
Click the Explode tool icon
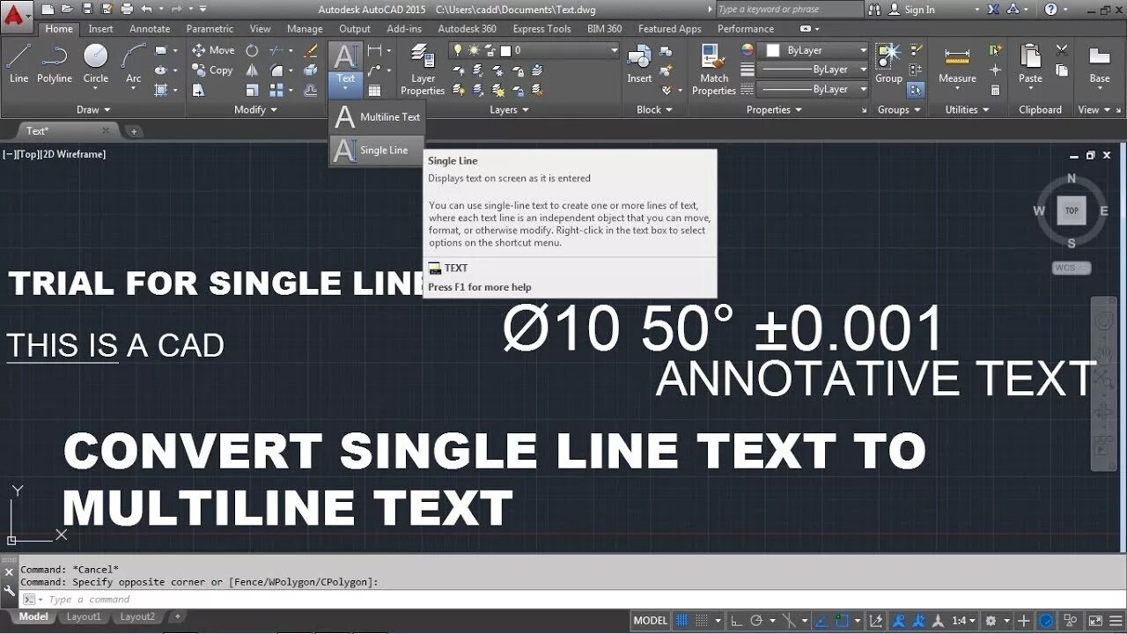pyautogui.click(x=311, y=70)
